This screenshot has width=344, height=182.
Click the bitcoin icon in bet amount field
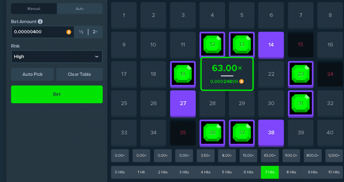click(x=69, y=32)
